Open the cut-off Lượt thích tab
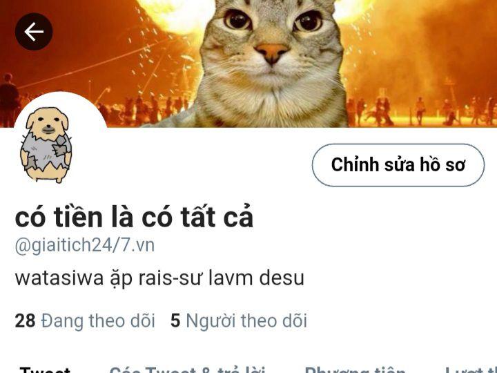Viewport: 497px width, 373px height. [471, 370]
